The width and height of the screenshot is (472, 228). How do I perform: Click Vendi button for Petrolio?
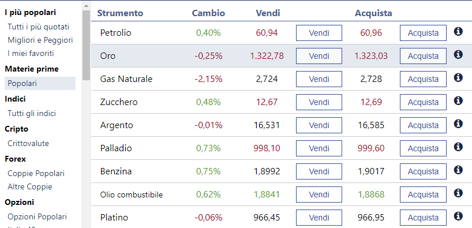pyautogui.click(x=319, y=33)
